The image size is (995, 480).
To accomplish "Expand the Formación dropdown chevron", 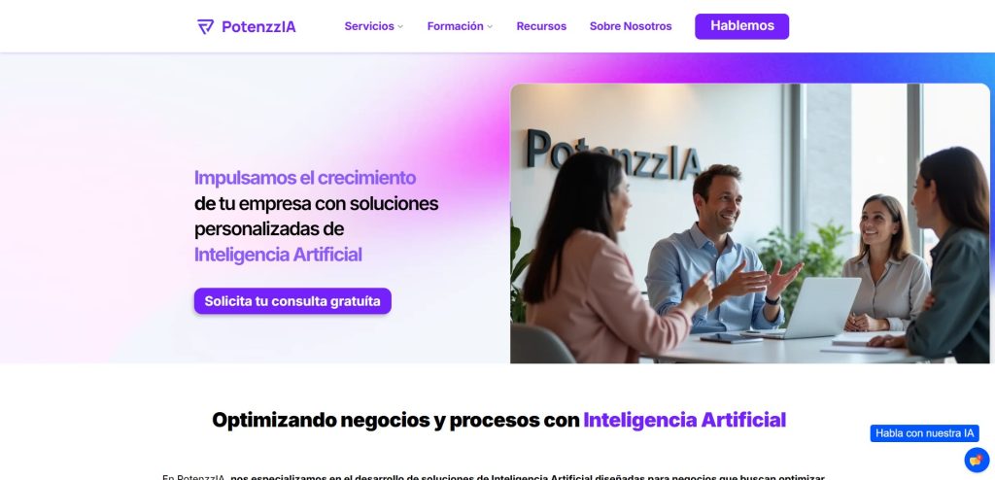I will click(490, 26).
